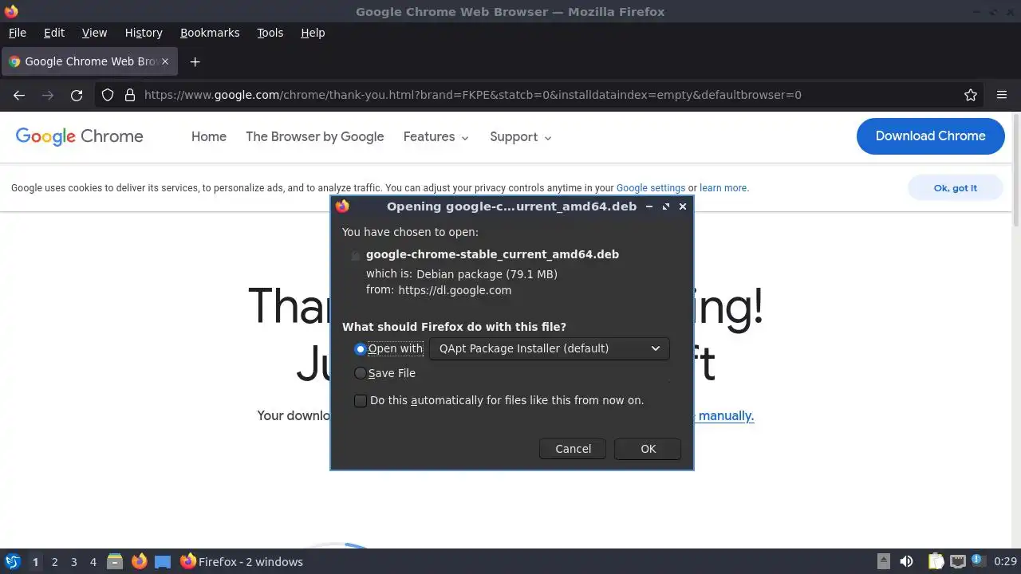Go to Home in the site navigation
This screenshot has width=1021, height=574.
209,137
